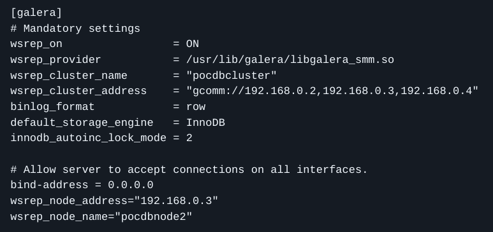Click the wsrep_on key name
The width and height of the screenshot is (493, 232).
pos(36,44)
